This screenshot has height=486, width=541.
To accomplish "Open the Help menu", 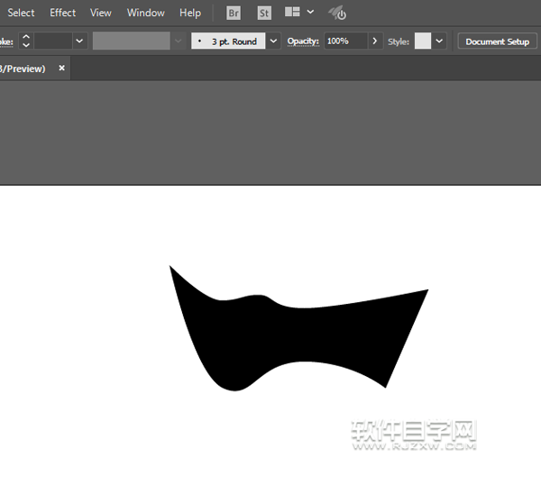I will point(190,13).
